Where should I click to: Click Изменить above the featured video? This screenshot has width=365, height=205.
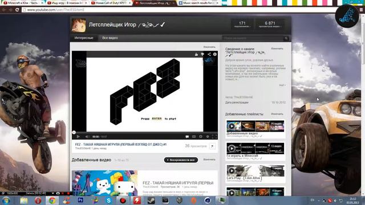click(209, 47)
